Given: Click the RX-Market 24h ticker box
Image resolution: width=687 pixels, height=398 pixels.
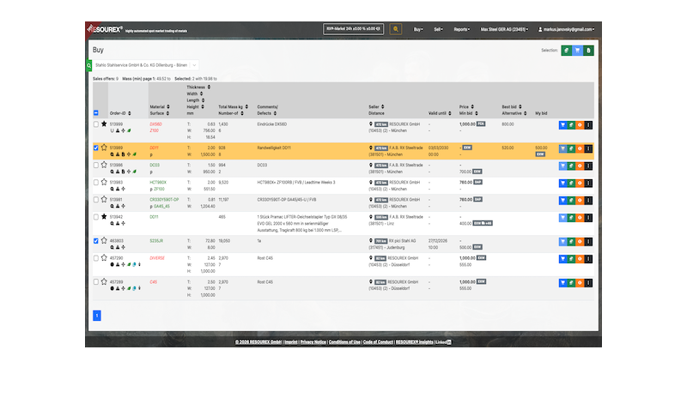Looking at the screenshot, I should [x=353, y=29].
